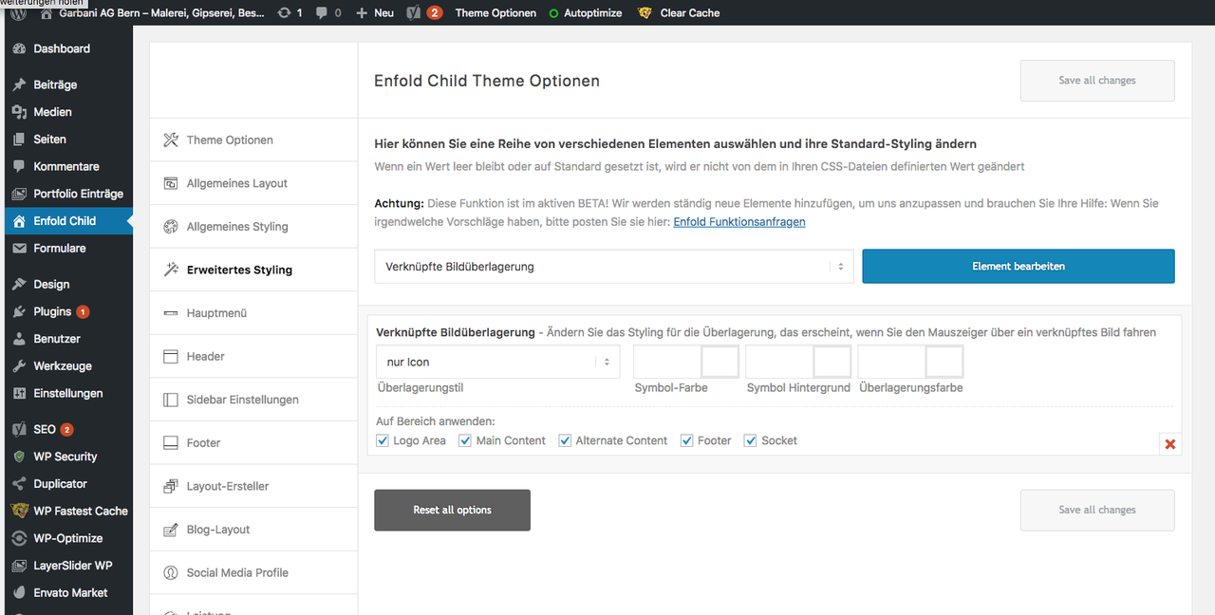Click Theme Optionen in admin bar
Viewport: 1215px width, 615px height.
[495, 13]
